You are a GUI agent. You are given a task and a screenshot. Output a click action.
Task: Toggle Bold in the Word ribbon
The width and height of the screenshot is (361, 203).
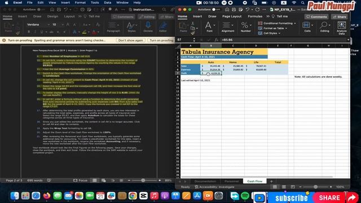29,32
